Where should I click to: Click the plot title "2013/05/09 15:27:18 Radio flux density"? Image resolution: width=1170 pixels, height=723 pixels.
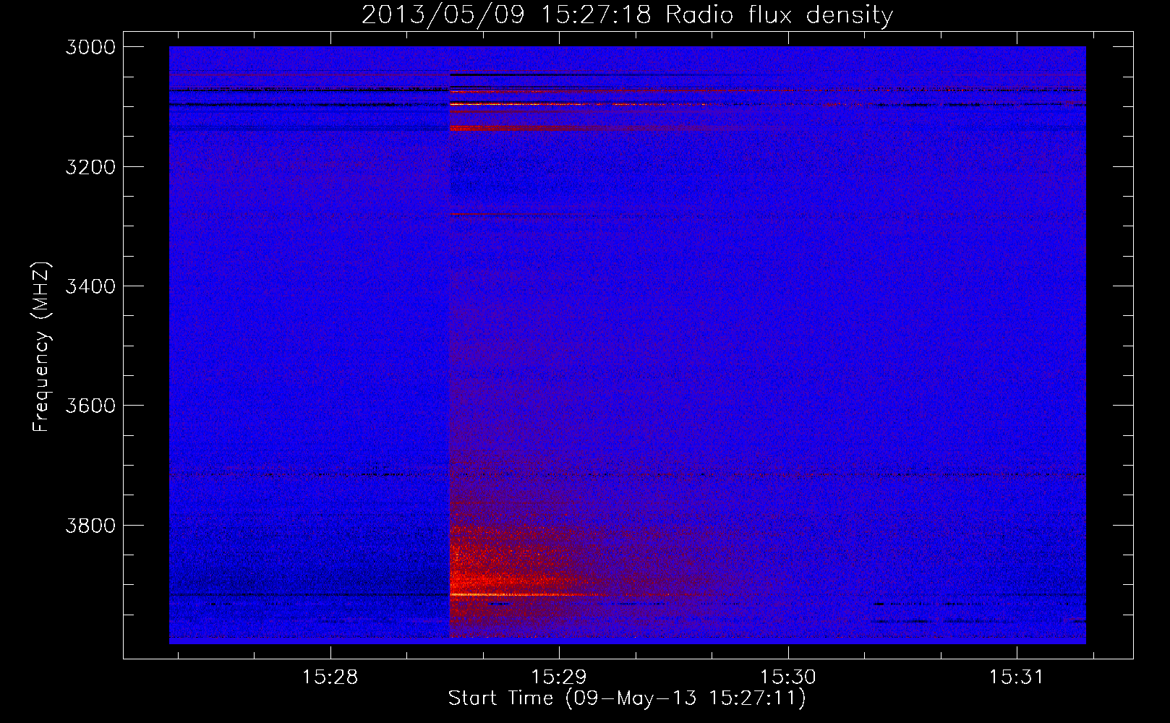(627, 14)
